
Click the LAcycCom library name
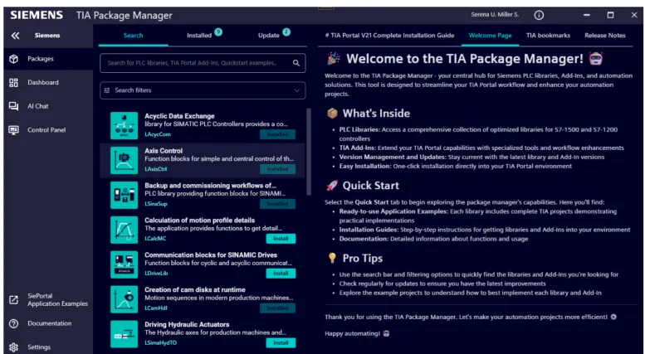(x=158, y=134)
